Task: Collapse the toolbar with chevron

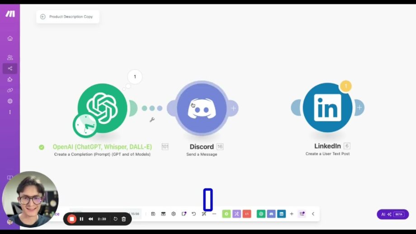Action: [313, 214]
